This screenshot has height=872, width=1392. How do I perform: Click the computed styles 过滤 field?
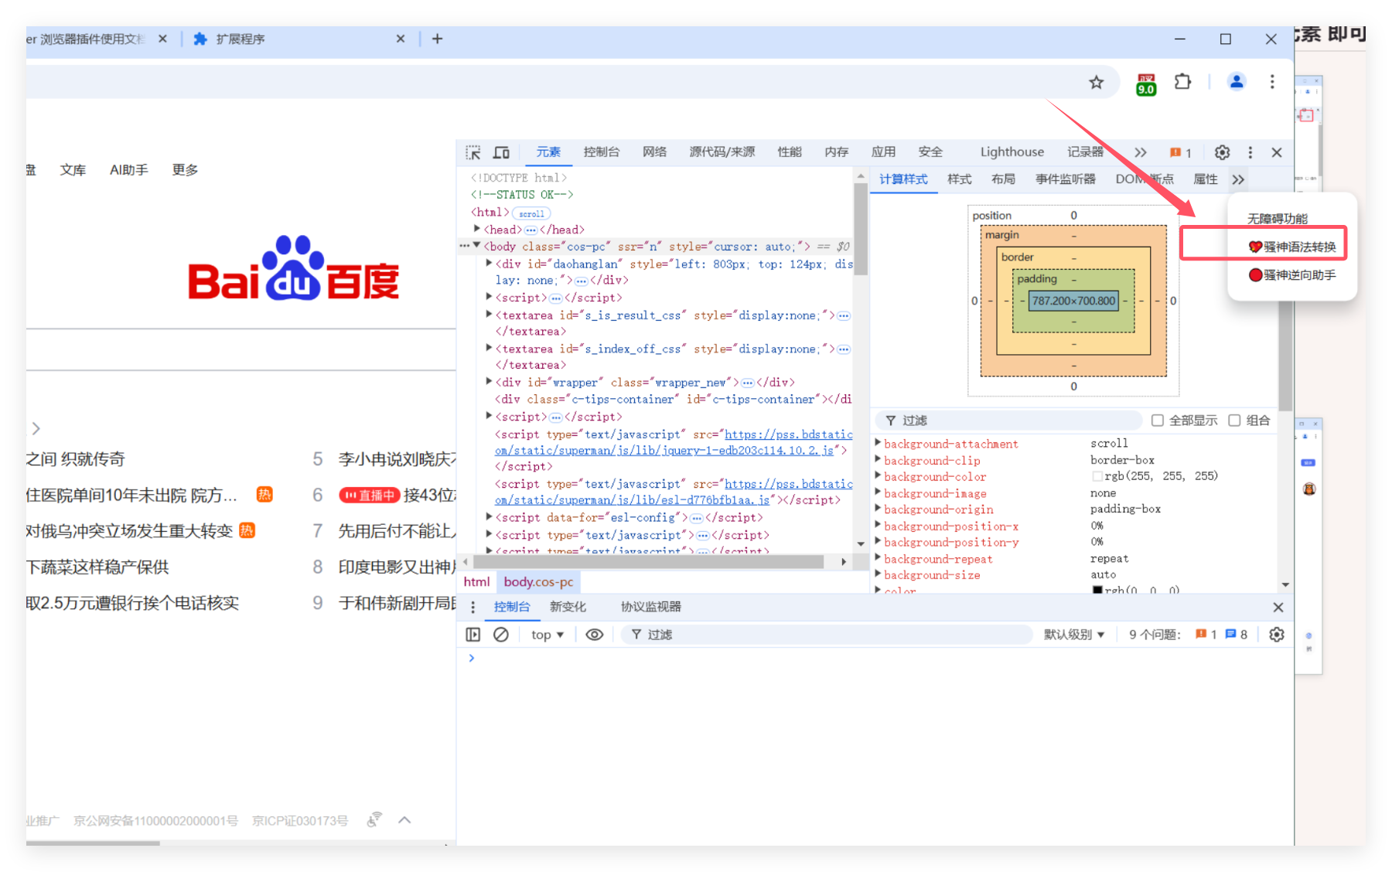click(1008, 421)
